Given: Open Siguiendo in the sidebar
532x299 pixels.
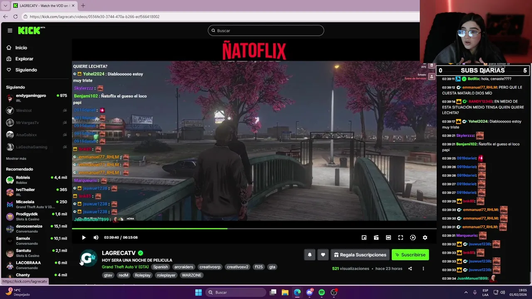Looking at the screenshot, I should [26, 70].
